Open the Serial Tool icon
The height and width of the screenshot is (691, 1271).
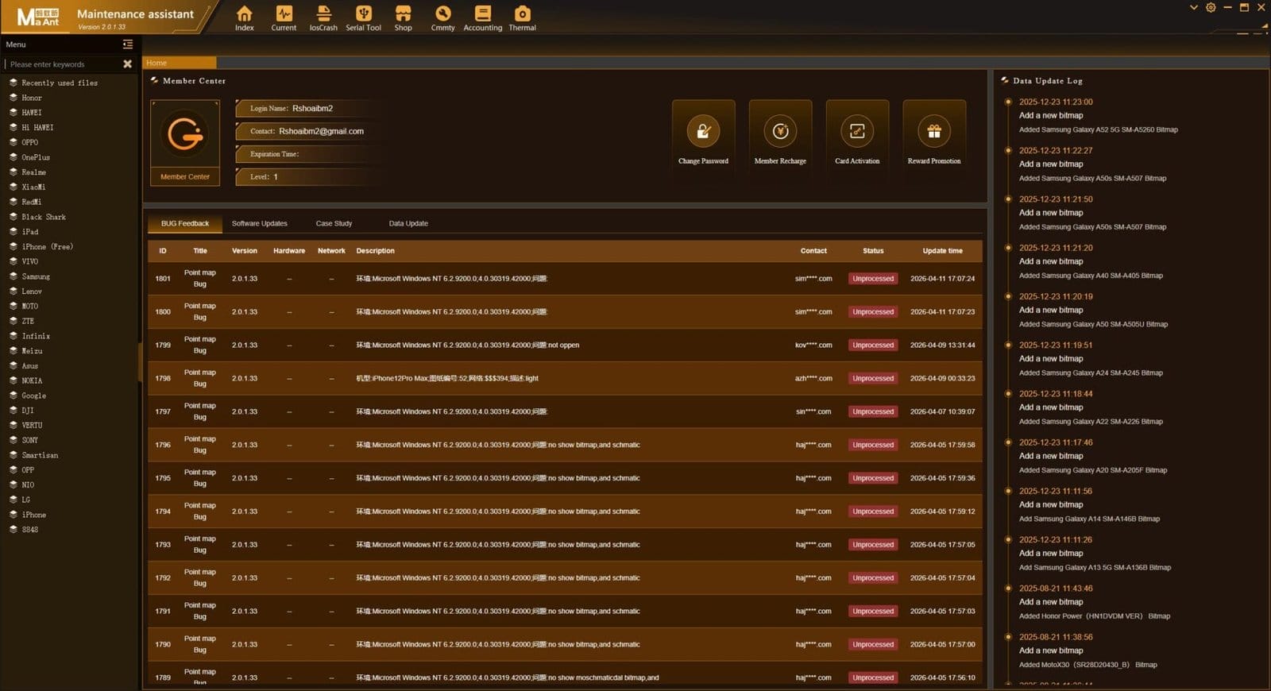click(x=363, y=17)
